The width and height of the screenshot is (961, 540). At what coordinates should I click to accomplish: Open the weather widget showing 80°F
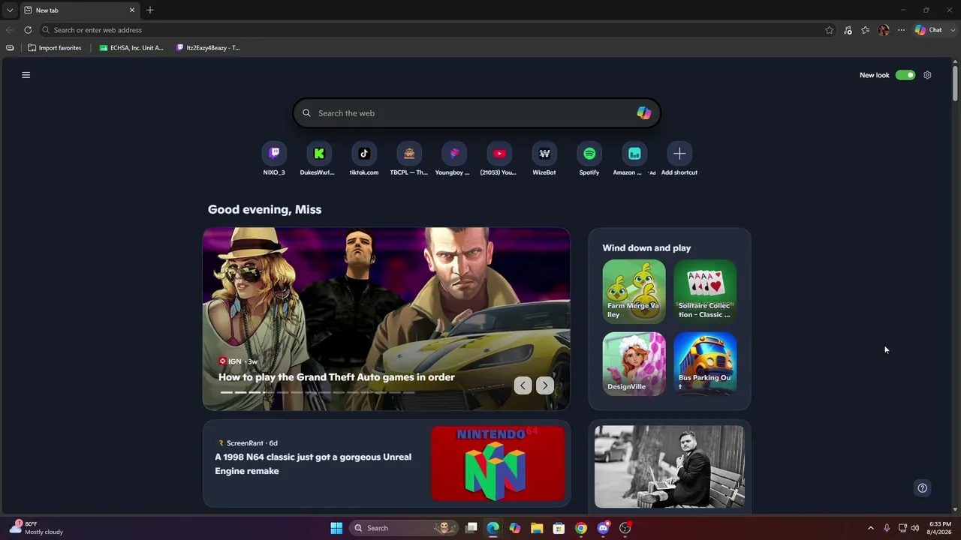(36, 528)
